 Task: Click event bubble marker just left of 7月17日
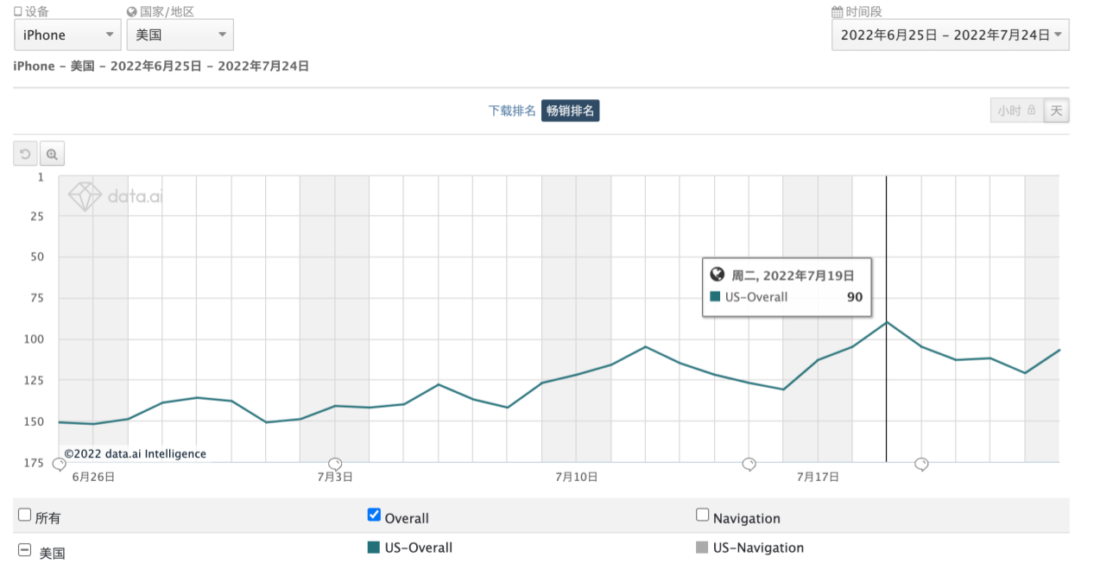tap(749, 465)
